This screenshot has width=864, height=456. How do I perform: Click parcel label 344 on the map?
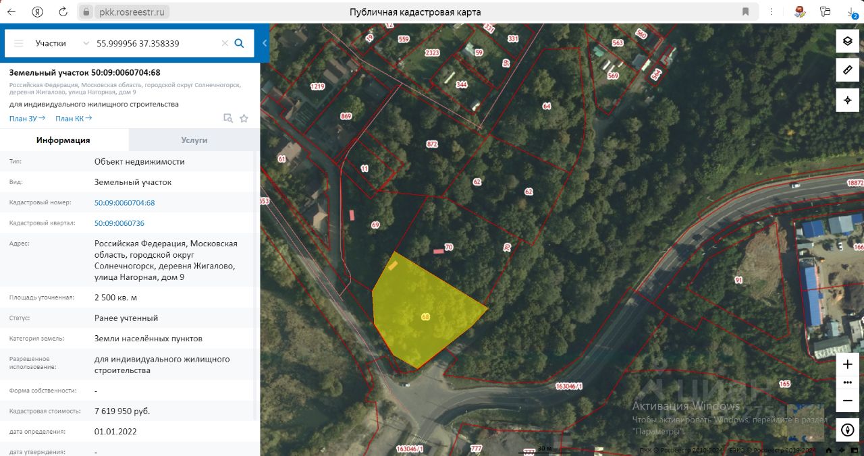(x=462, y=85)
